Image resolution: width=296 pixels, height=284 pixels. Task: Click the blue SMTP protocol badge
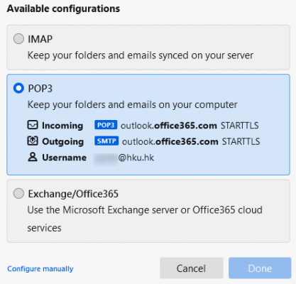(x=106, y=141)
